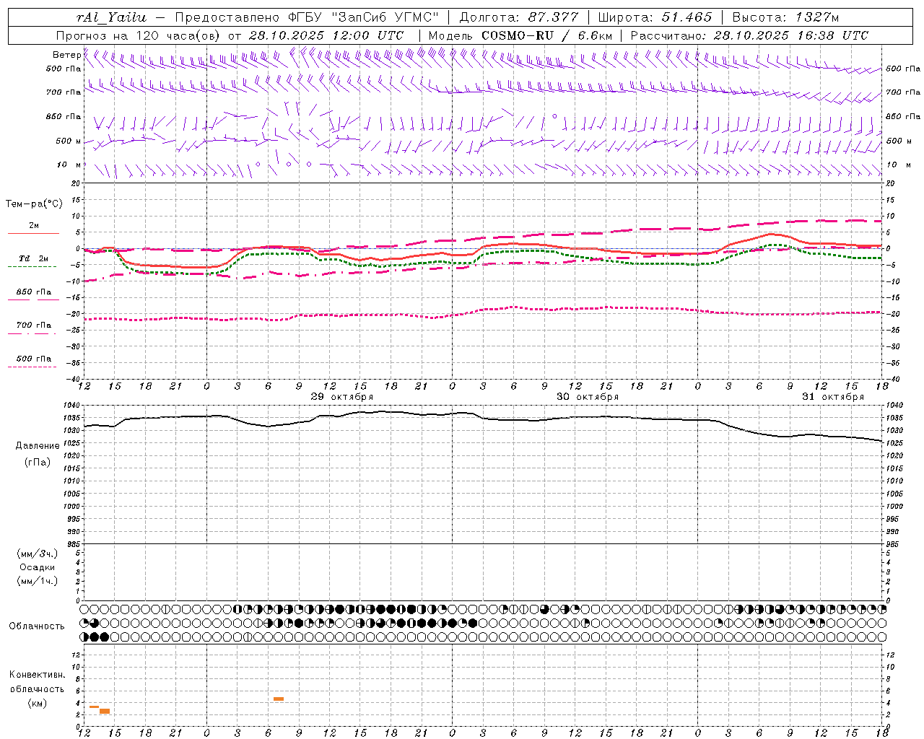
Task: Click the '2м' temperature legend entry
Action: pyautogui.click(x=34, y=226)
